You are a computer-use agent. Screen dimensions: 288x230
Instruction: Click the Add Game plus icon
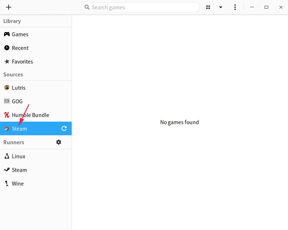coord(9,7)
